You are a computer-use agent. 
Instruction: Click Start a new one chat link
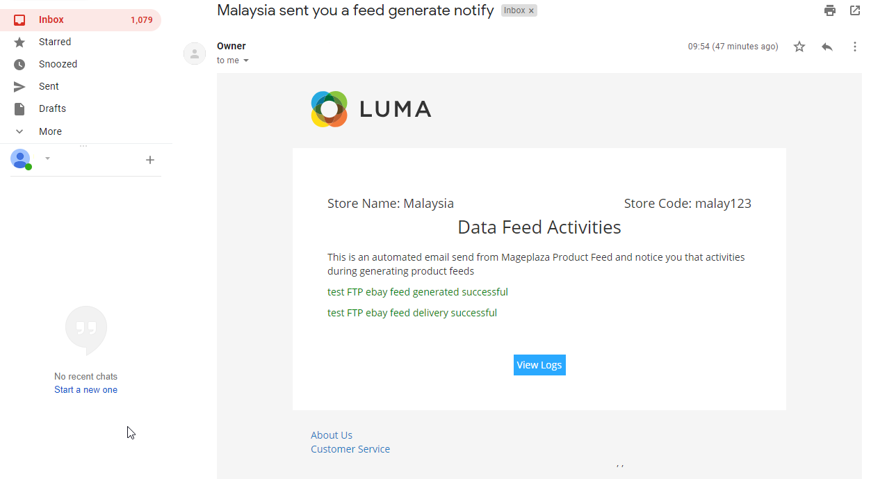click(86, 390)
